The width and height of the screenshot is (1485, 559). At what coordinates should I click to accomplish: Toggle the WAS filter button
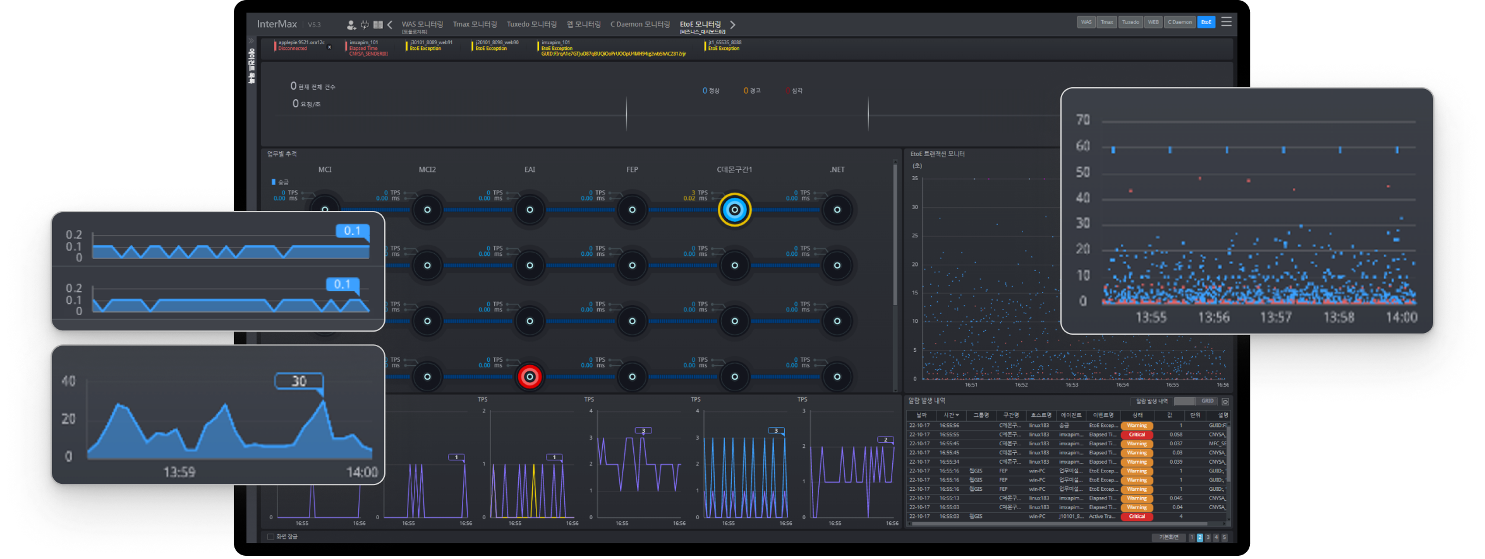[1086, 22]
